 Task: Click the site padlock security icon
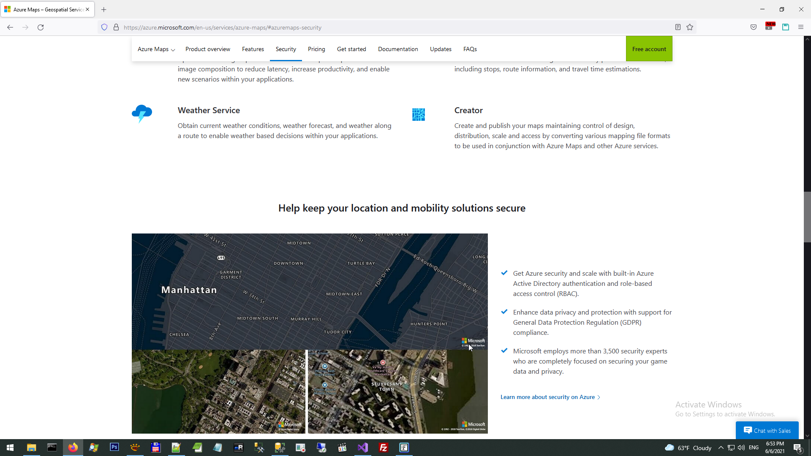(x=116, y=27)
